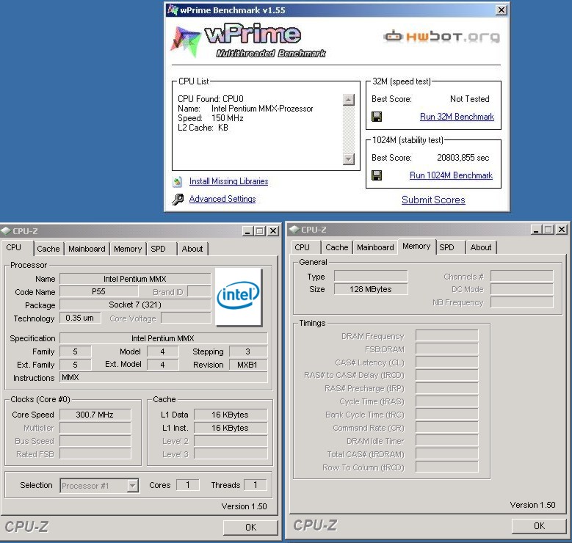Image resolution: width=572 pixels, height=543 pixels.
Task: Switch to Cache tab in right CPU-Z window
Action: 337,247
